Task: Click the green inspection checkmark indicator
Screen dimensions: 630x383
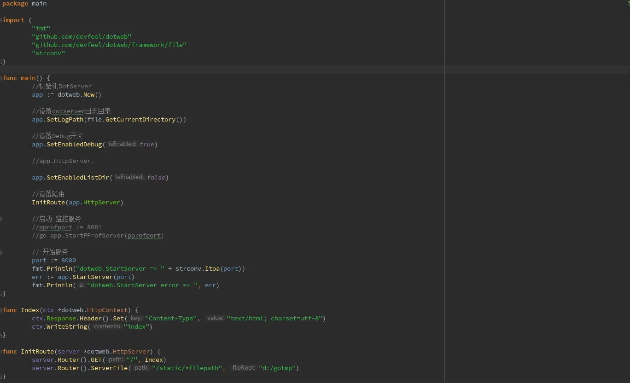Action: click(628, 3)
